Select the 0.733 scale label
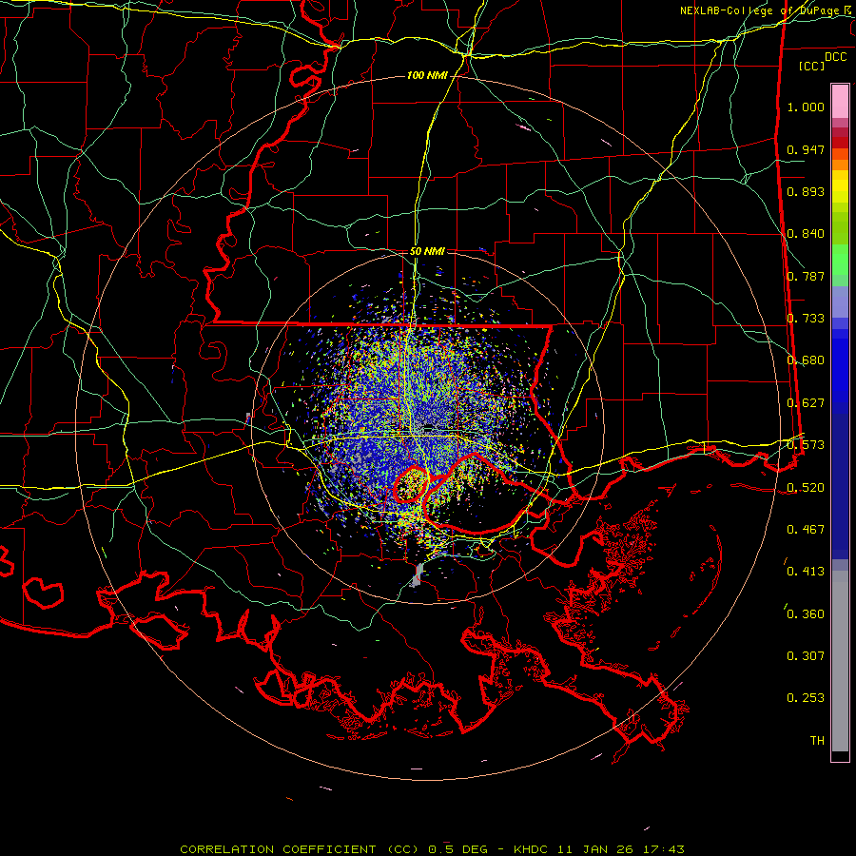 [806, 319]
